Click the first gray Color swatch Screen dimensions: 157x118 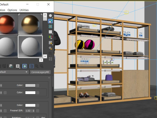pos(30,85)
